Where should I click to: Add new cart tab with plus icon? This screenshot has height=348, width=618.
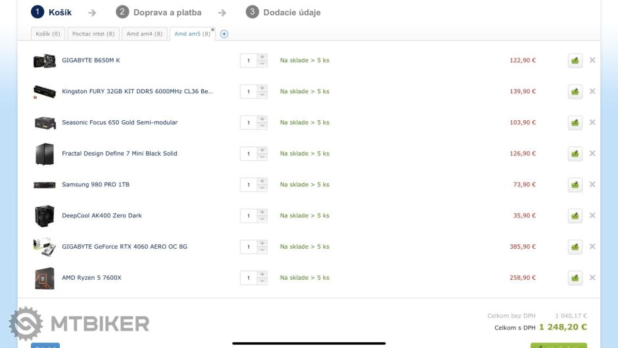224,34
